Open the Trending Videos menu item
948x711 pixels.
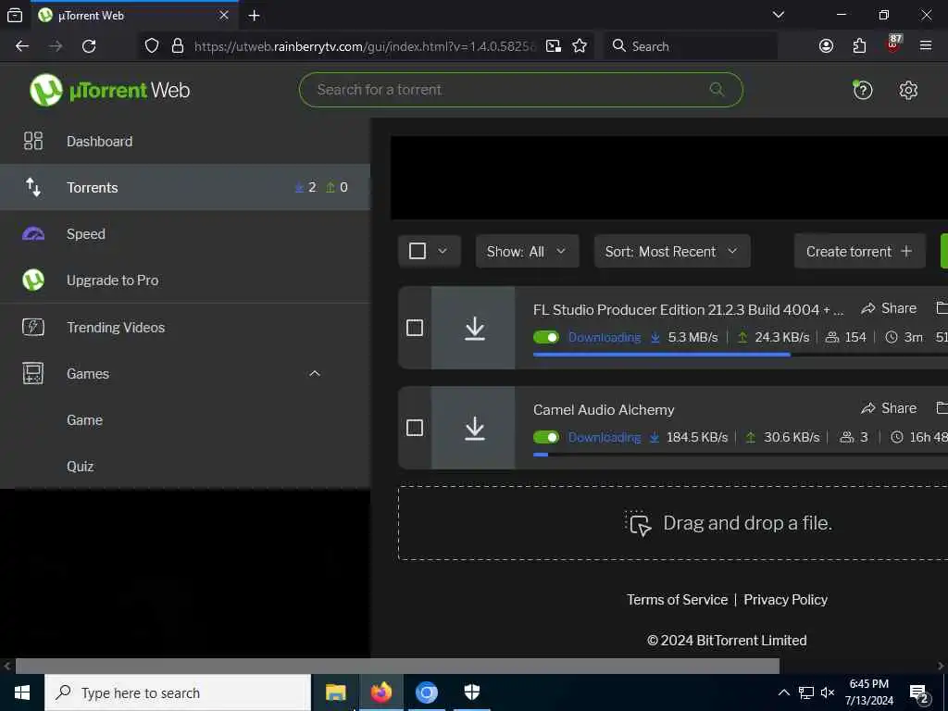coord(185,327)
